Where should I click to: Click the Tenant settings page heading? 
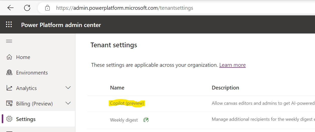click(114, 45)
